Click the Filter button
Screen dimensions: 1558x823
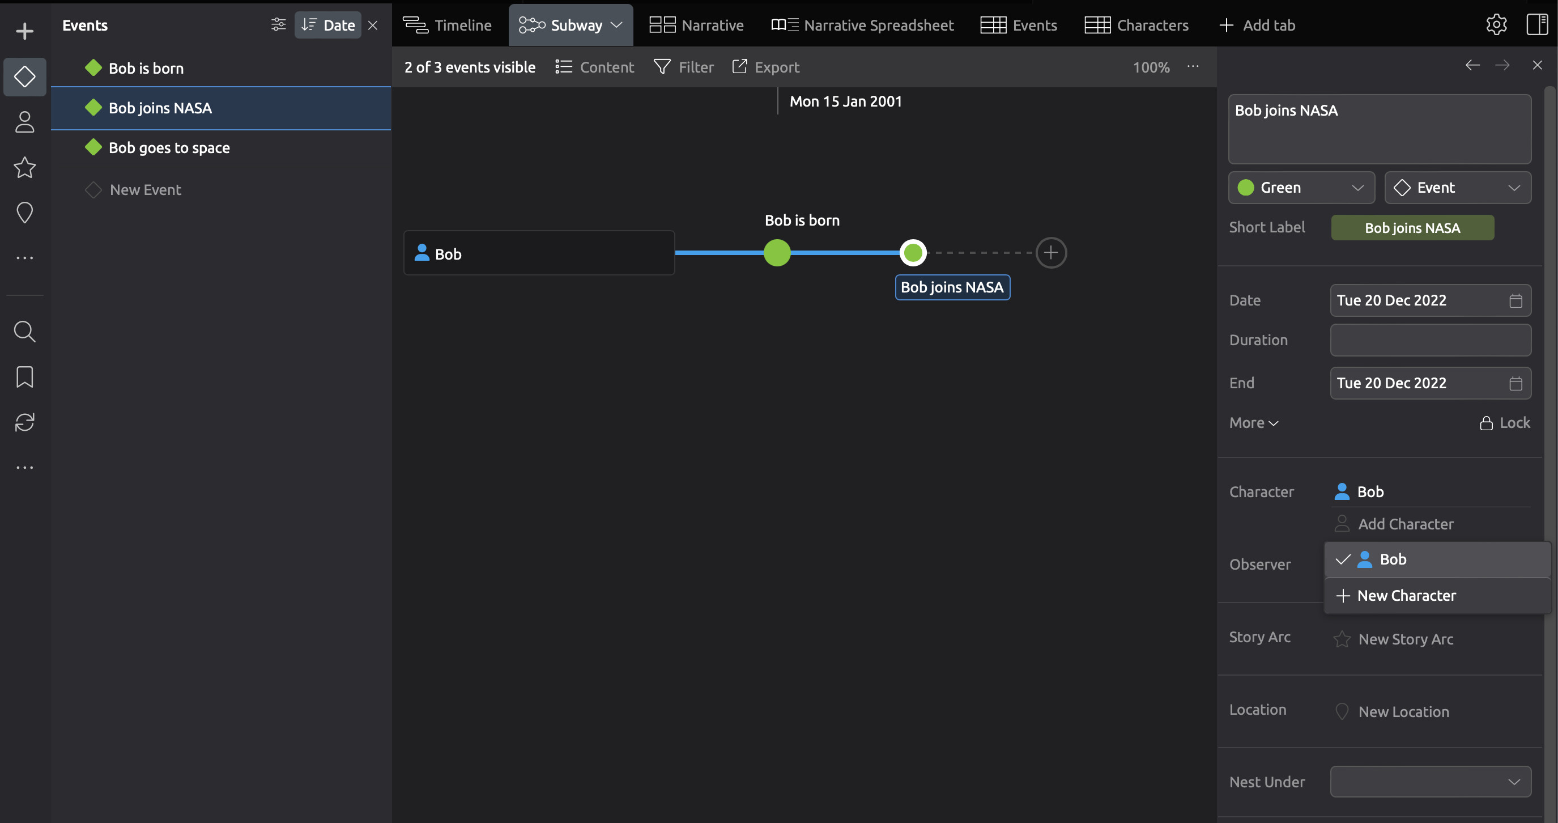(x=683, y=67)
